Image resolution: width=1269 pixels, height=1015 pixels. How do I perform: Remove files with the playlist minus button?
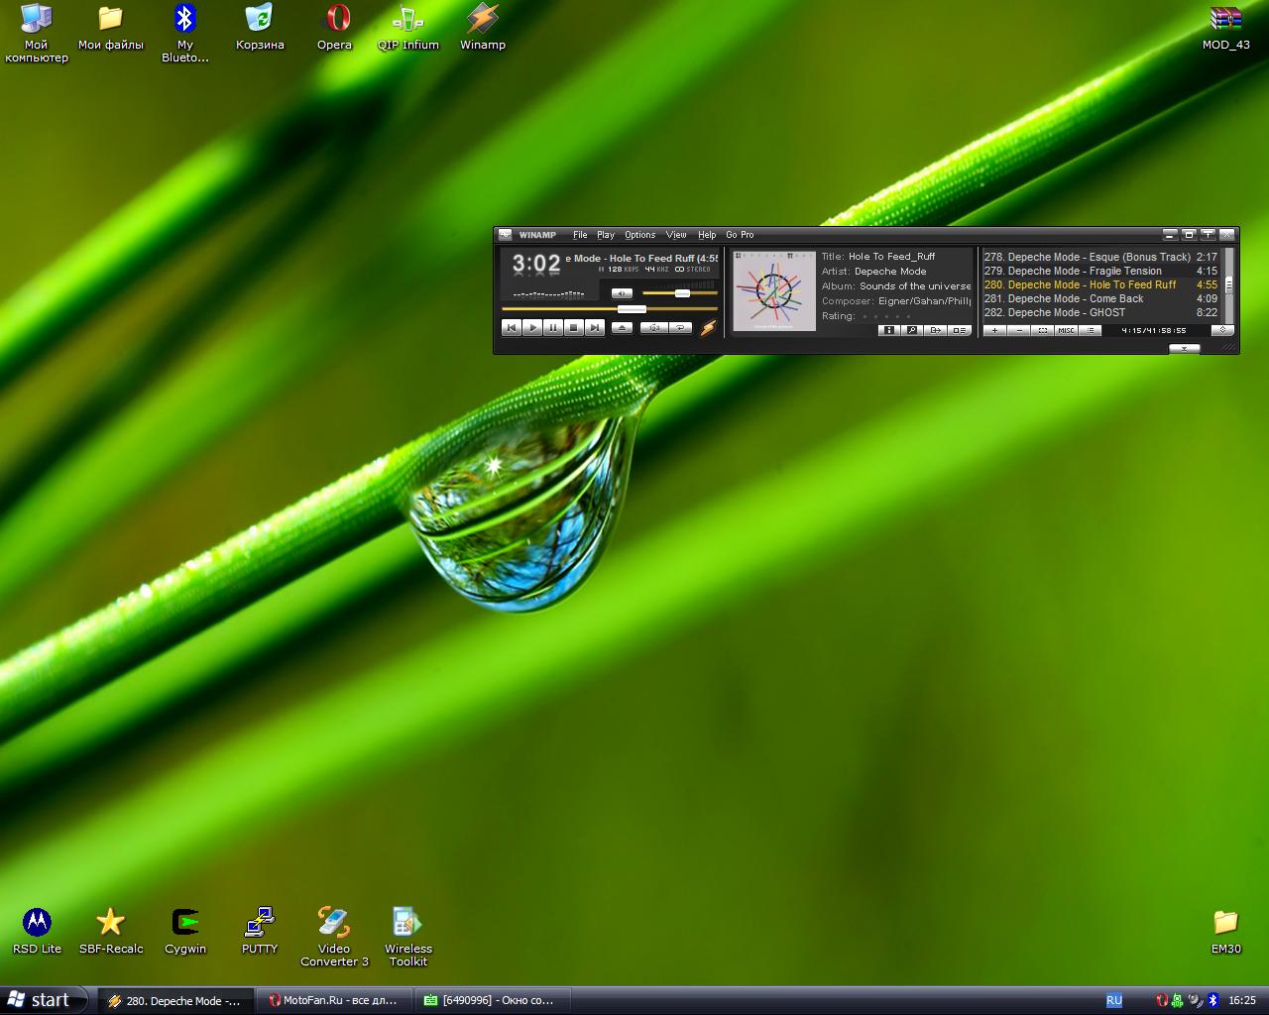(x=1018, y=330)
